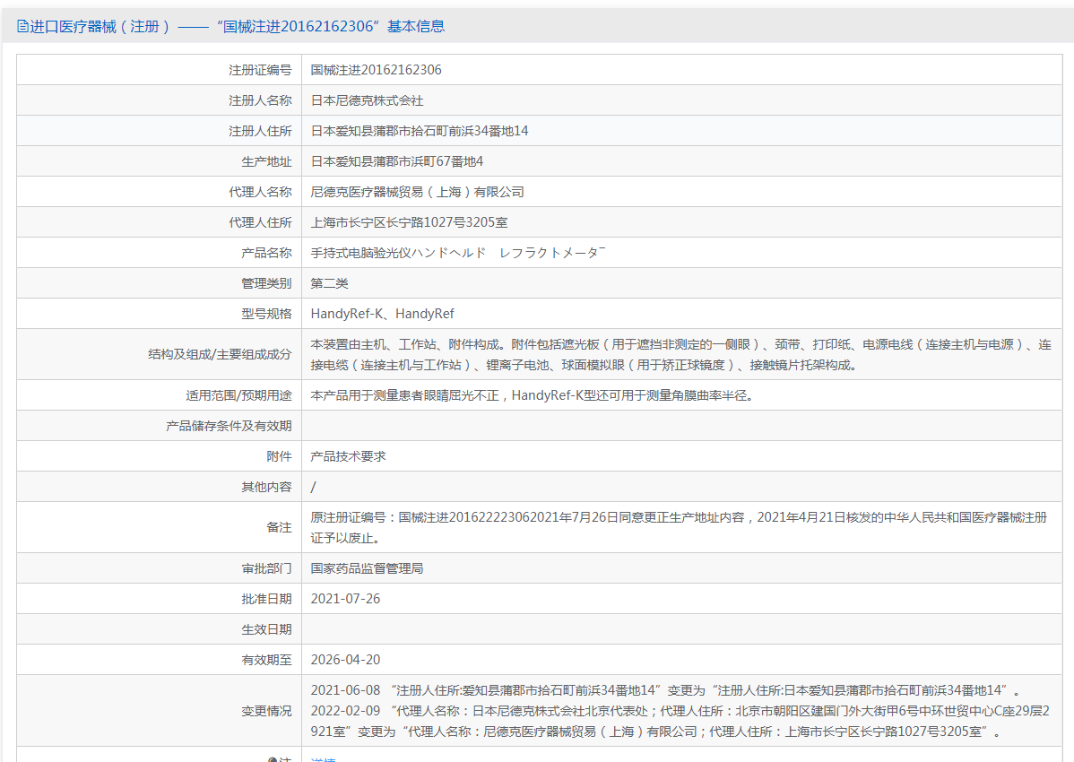The width and height of the screenshot is (1074, 762).
Task: Select registration number value 国械注进20162162306
Action: pos(376,70)
